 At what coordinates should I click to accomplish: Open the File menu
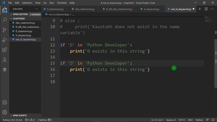pyautogui.click(x=10, y=3)
